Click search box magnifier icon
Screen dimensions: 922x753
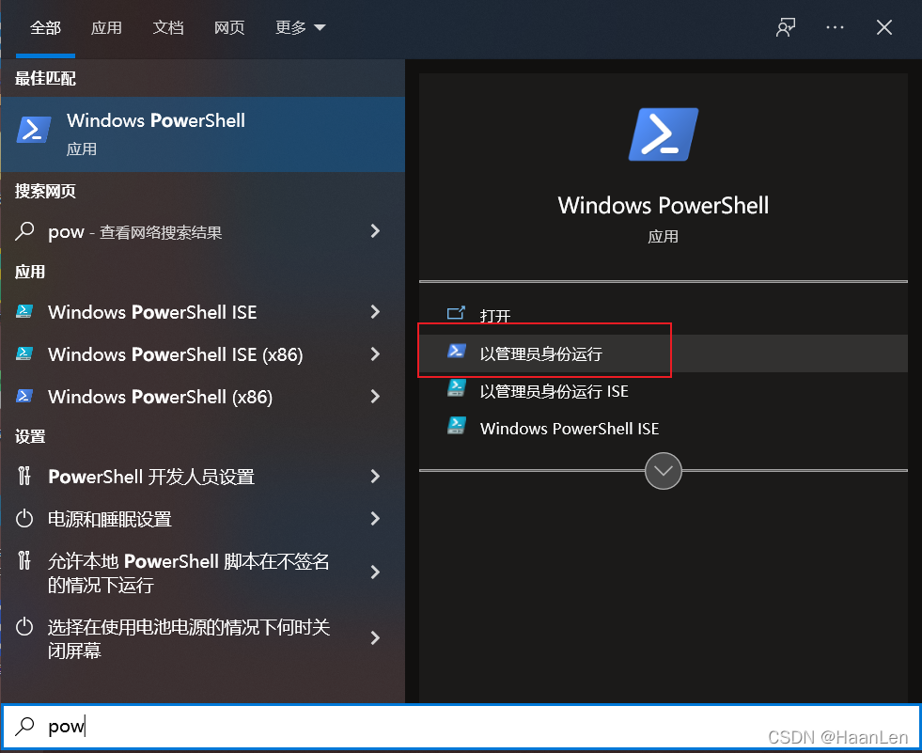tap(24, 726)
